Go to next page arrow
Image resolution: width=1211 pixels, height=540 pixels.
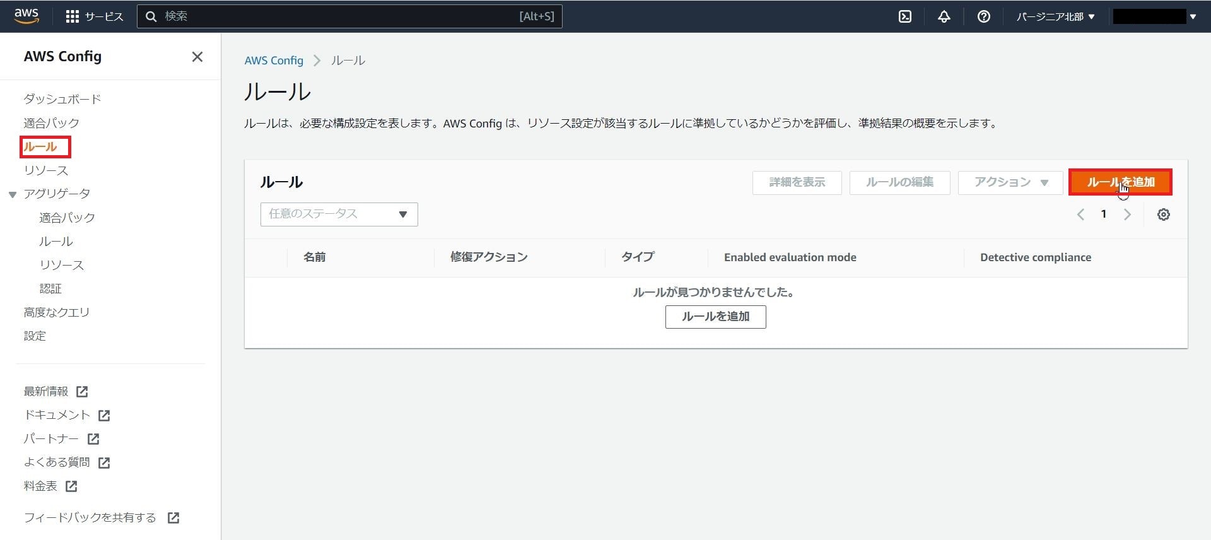pos(1127,214)
